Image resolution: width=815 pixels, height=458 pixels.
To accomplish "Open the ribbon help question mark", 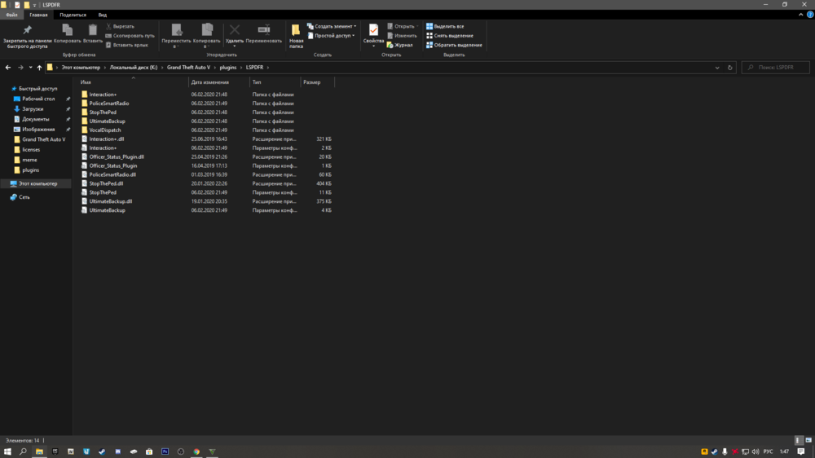I will pos(810,15).
